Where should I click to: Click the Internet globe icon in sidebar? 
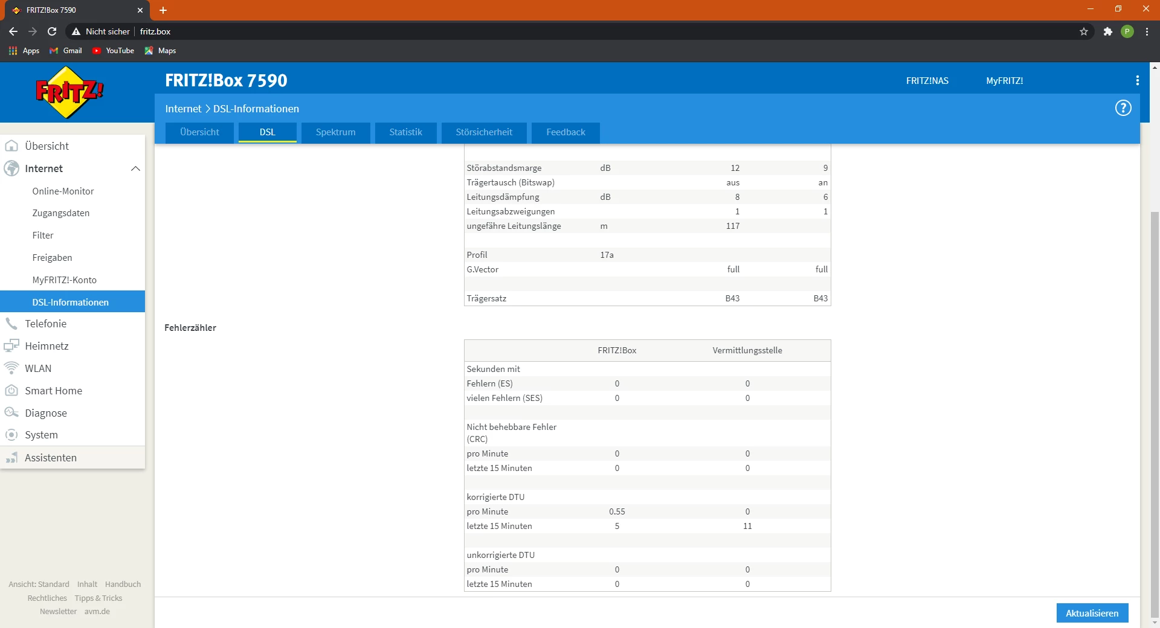[11, 168]
